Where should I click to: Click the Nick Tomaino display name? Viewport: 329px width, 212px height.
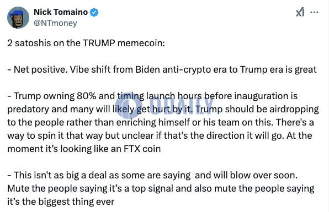pyautogui.click(x=61, y=12)
